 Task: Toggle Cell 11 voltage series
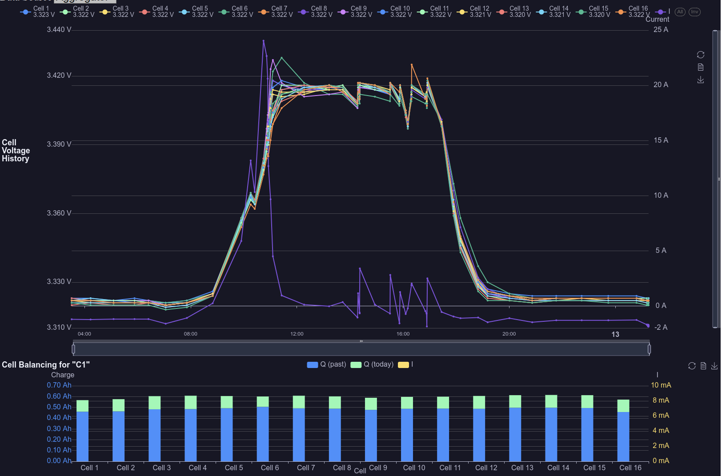pyautogui.click(x=434, y=12)
